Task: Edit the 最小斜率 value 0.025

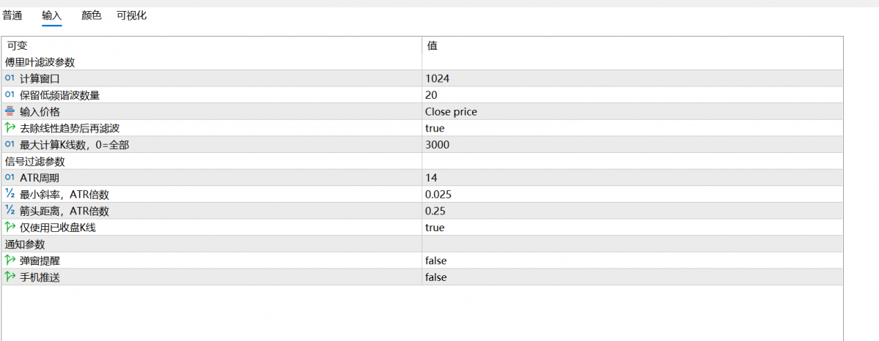Action: pos(633,195)
